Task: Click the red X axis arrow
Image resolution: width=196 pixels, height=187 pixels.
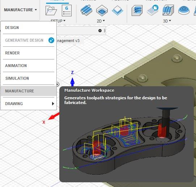Action: pyautogui.click(x=54, y=116)
